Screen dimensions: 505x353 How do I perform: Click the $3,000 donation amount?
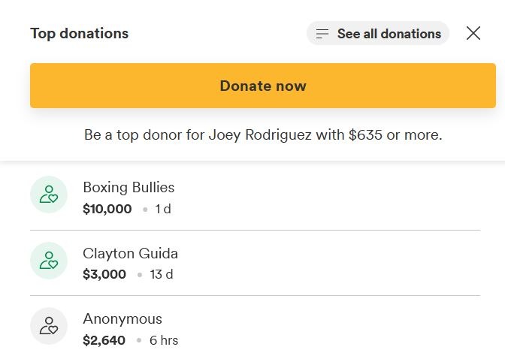[x=104, y=274]
